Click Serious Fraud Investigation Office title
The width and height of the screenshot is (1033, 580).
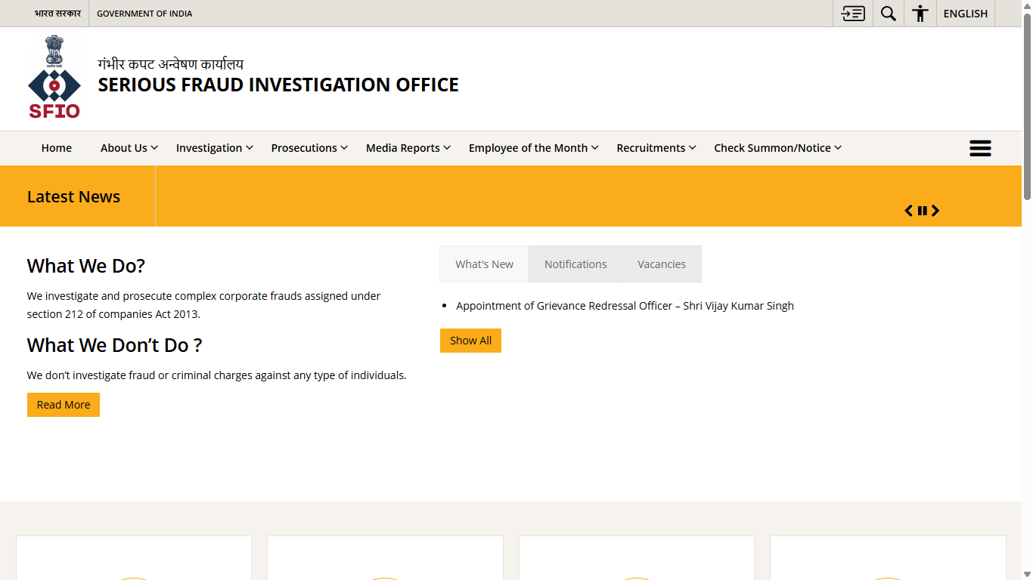click(278, 85)
